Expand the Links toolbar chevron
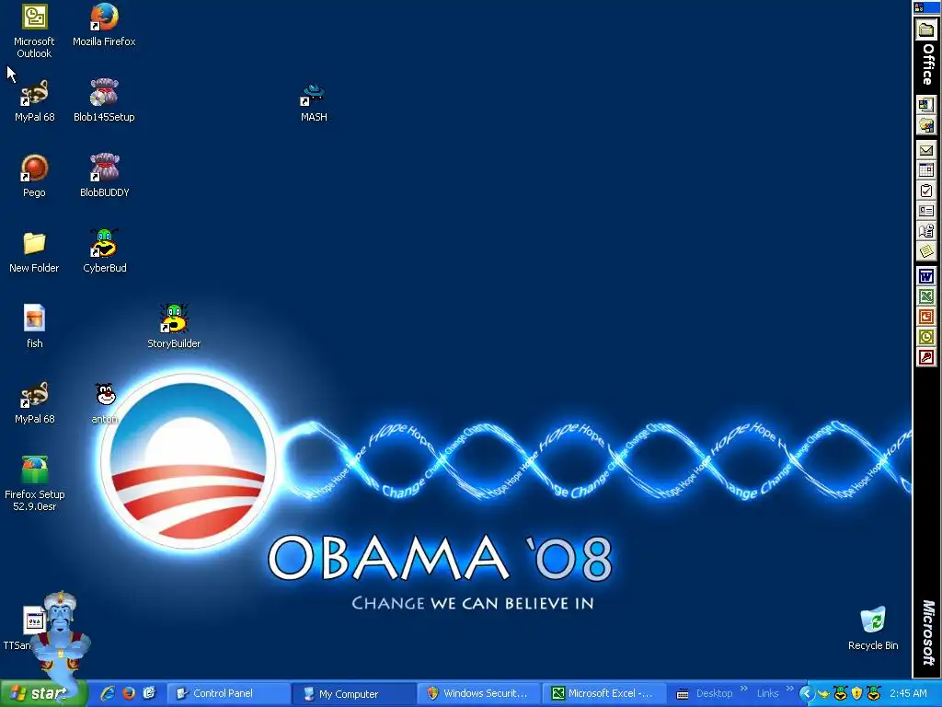 point(789,689)
